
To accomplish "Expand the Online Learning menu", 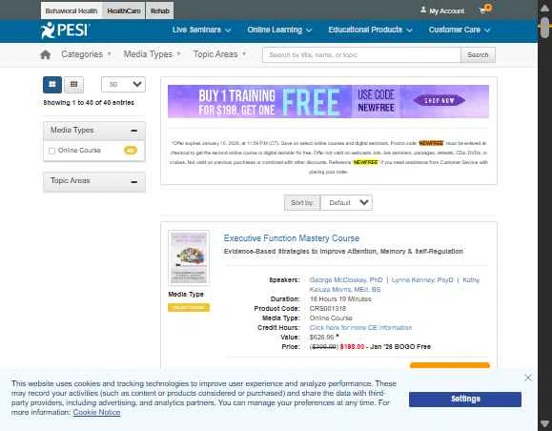I will pyautogui.click(x=279, y=30).
